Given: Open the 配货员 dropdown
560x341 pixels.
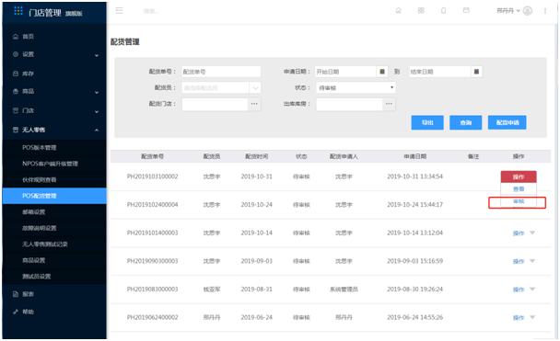Looking at the screenshot, I should (x=221, y=87).
